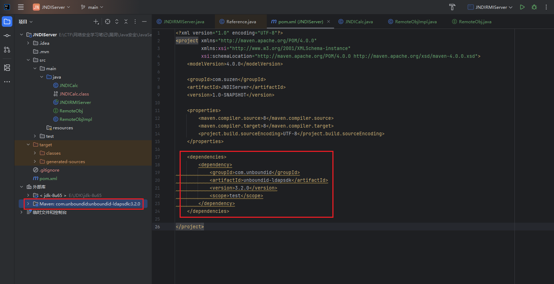Click the artifactId JNDIServer line
The height and width of the screenshot is (284, 554).
pos(236,87)
